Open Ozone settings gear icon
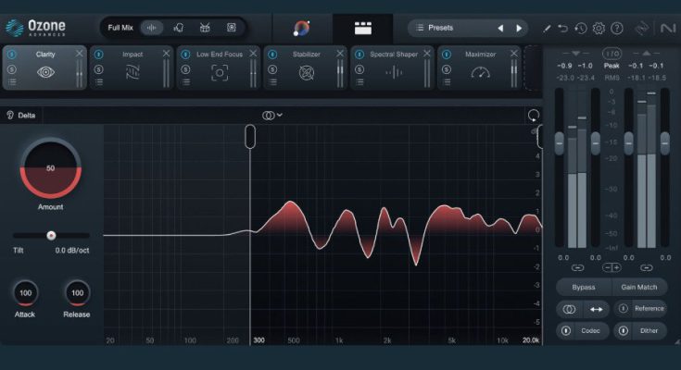This screenshot has width=681, height=370. (599, 29)
